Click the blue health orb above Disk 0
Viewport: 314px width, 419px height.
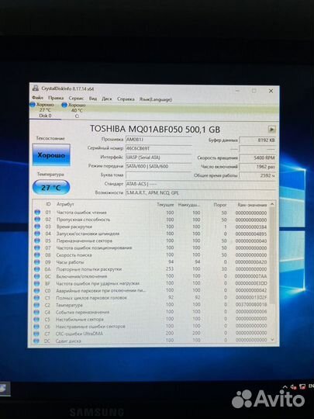[33, 105]
